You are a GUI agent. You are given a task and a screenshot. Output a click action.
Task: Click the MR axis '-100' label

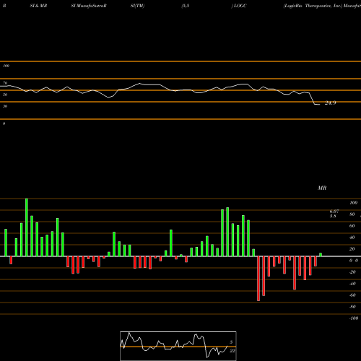click(x=353, y=318)
